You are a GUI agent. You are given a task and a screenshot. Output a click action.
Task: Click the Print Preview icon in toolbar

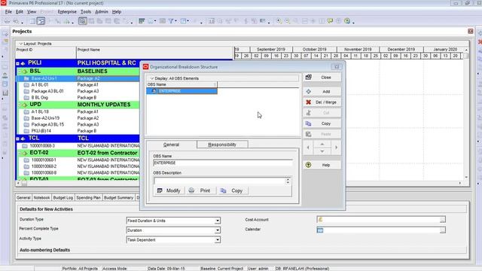pyautogui.click(x=16, y=21)
